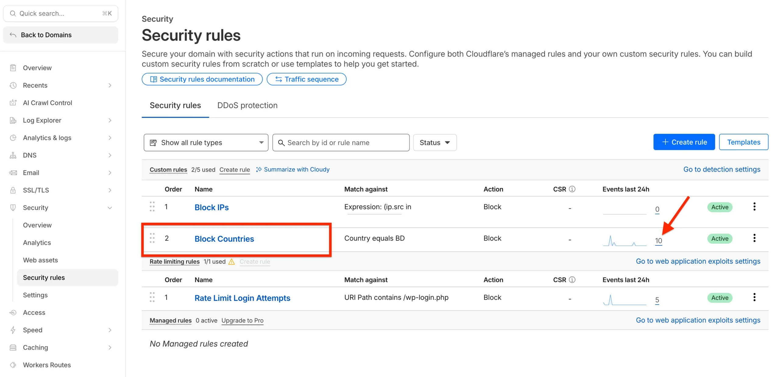
Task: Click the warning icon beside Rate limiting rules
Action: point(232,261)
